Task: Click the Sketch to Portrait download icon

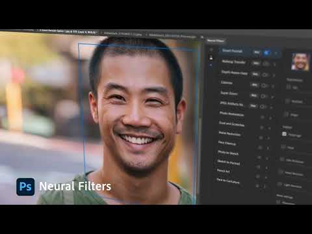Action: coord(258,167)
